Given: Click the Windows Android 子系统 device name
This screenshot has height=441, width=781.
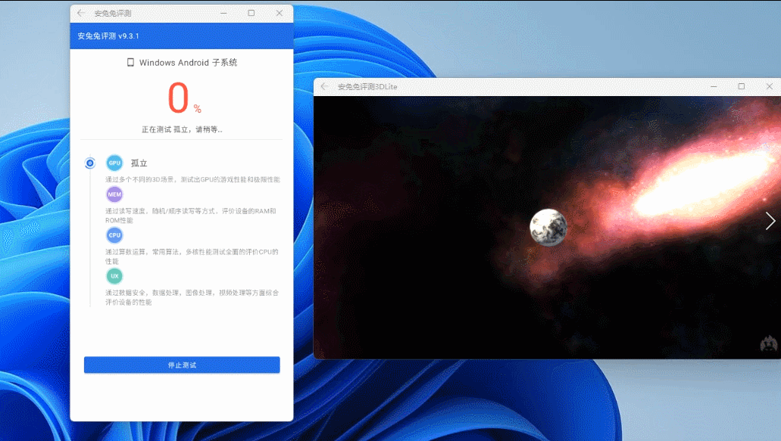Looking at the screenshot, I should pyautogui.click(x=189, y=63).
